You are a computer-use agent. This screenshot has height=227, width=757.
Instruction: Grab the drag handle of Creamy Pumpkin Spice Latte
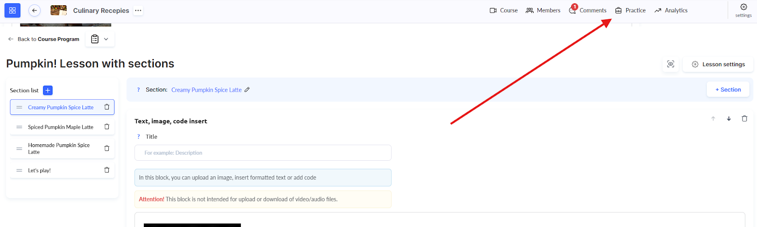[x=19, y=107]
